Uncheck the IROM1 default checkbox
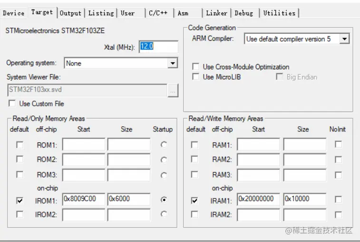 pos(20,201)
